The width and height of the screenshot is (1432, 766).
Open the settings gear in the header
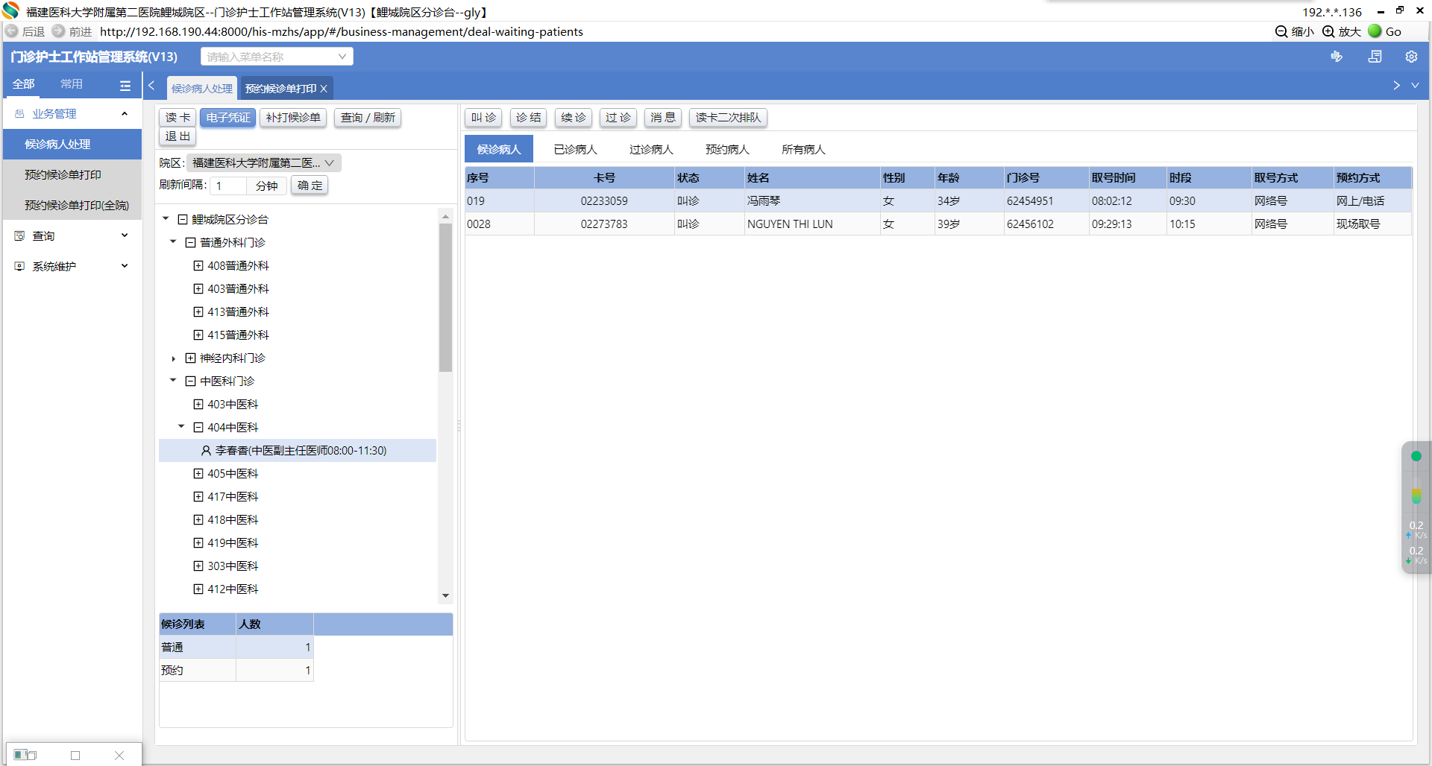[1411, 57]
